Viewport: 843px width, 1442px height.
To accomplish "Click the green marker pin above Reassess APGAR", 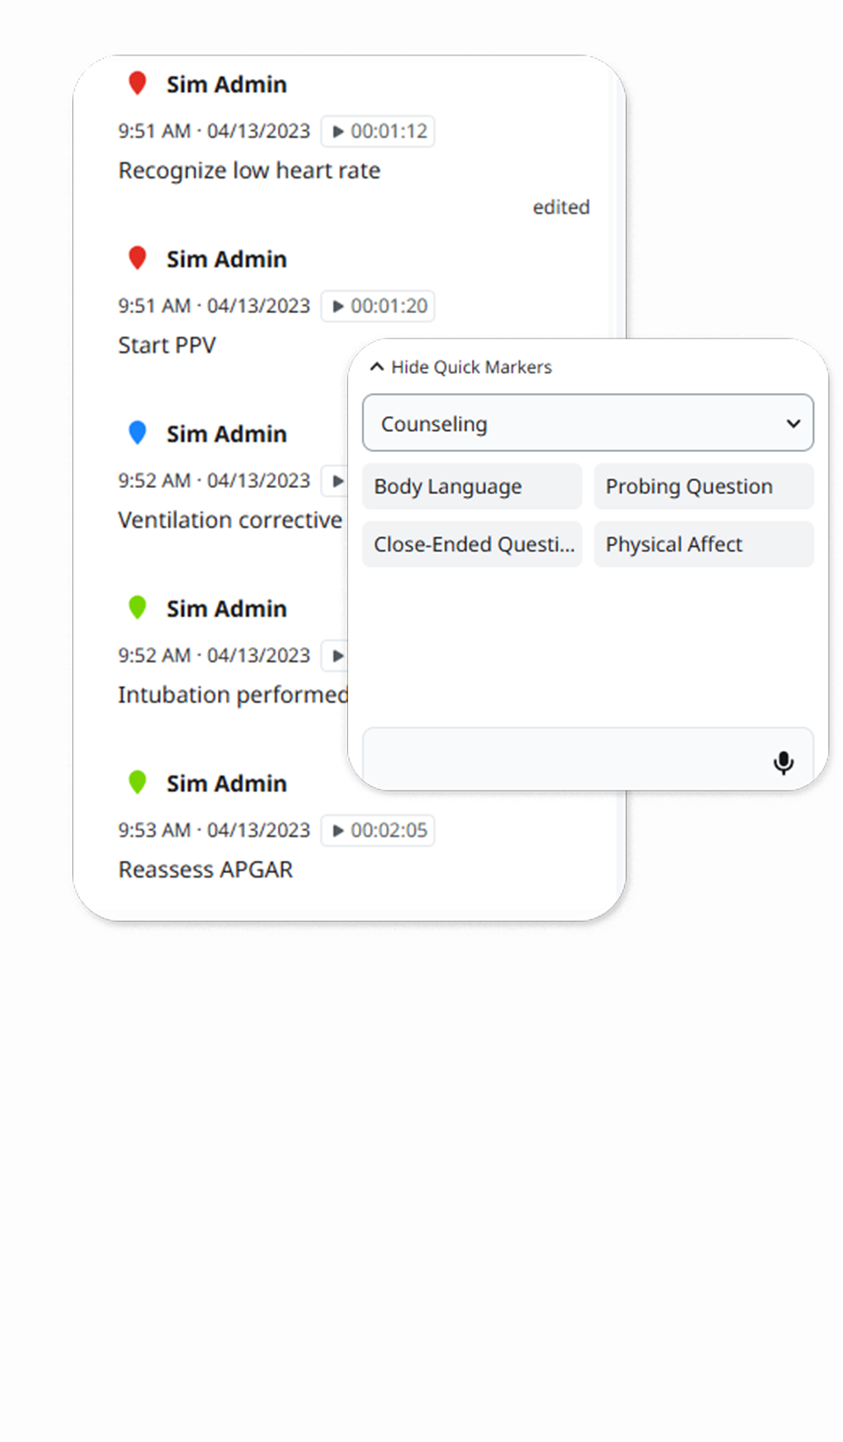I will pyautogui.click(x=137, y=782).
